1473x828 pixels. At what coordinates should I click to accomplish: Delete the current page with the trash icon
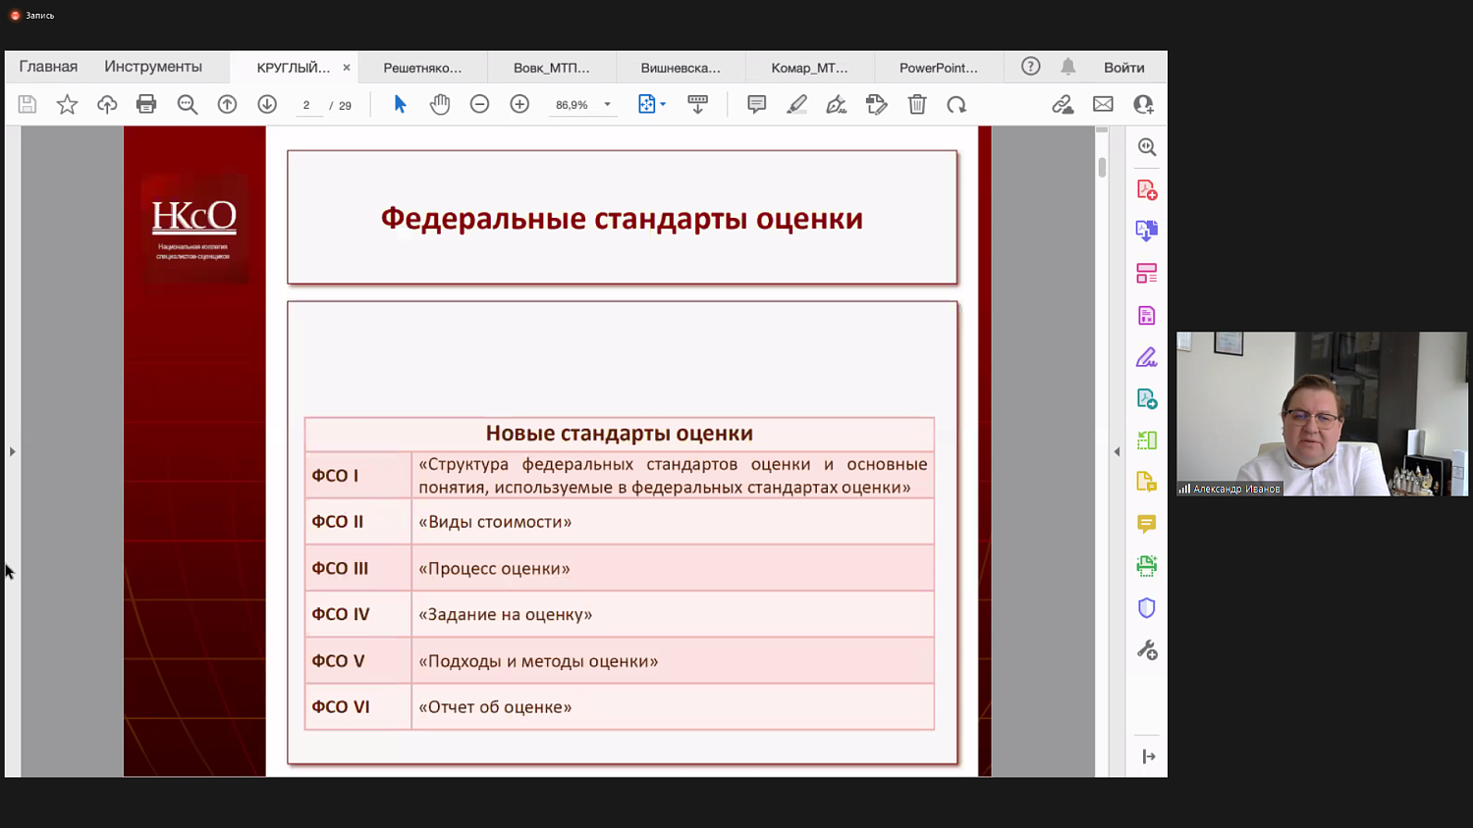coord(916,104)
